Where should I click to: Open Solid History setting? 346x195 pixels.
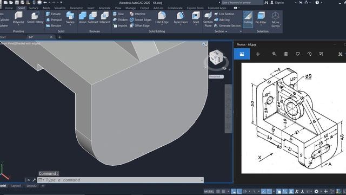point(35,18)
